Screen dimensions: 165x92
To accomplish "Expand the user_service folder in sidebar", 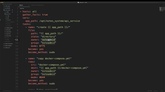I will coord(9,36).
